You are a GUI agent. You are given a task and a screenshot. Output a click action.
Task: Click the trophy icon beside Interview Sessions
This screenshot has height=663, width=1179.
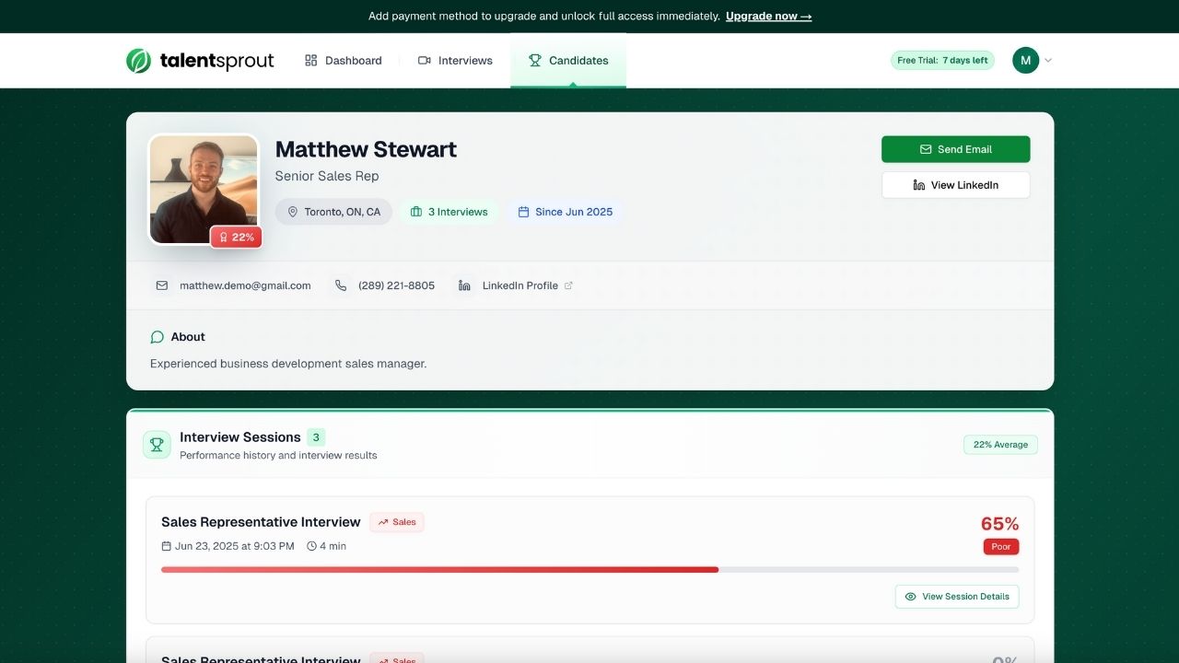pos(157,445)
